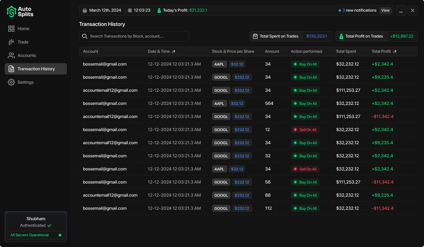The height and width of the screenshot is (247, 424).
Task: Click Today's Profit value $21,232.1
Action: point(198,10)
